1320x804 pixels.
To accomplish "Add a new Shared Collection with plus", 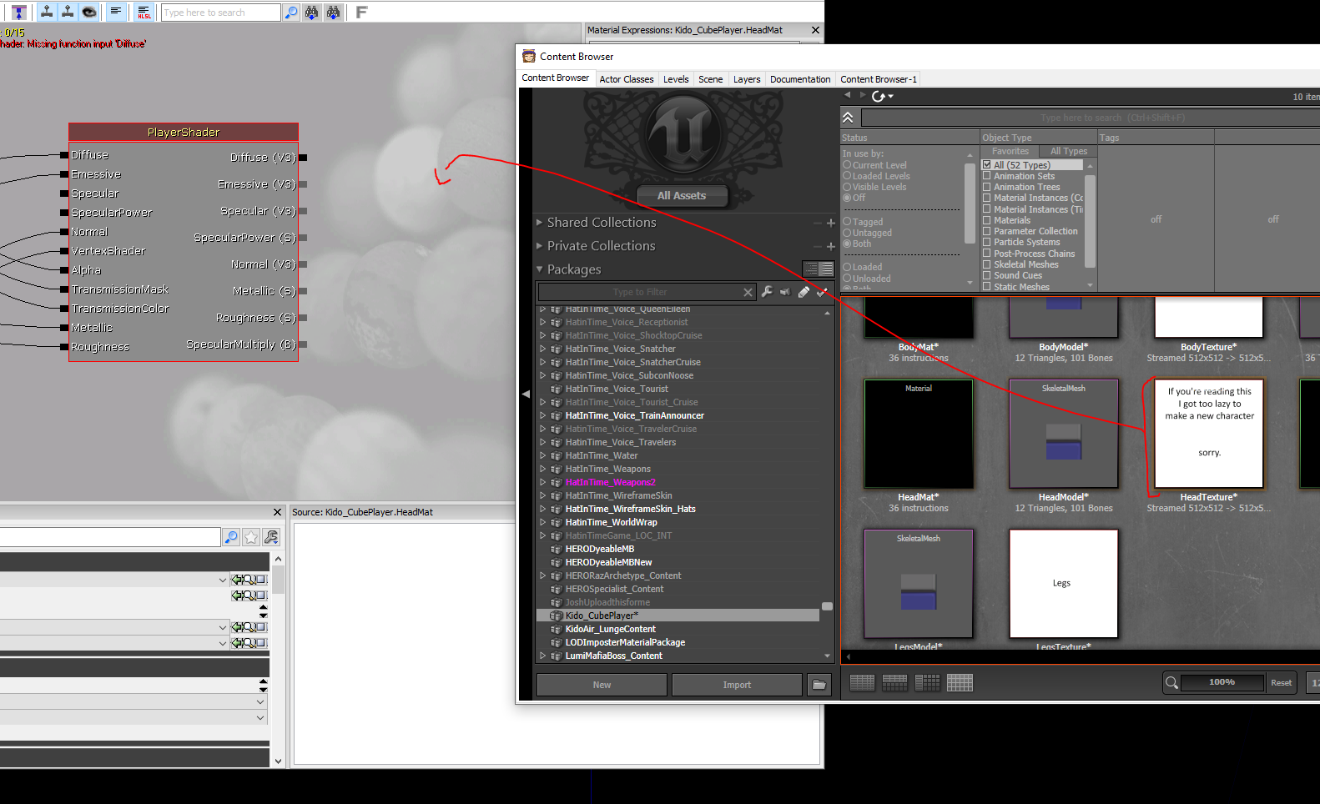I will point(831,223).
